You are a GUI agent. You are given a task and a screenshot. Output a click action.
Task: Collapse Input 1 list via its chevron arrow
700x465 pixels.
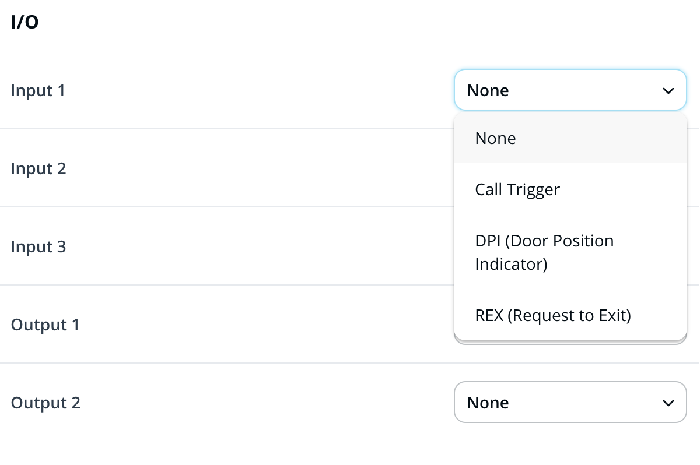[668, 91]
